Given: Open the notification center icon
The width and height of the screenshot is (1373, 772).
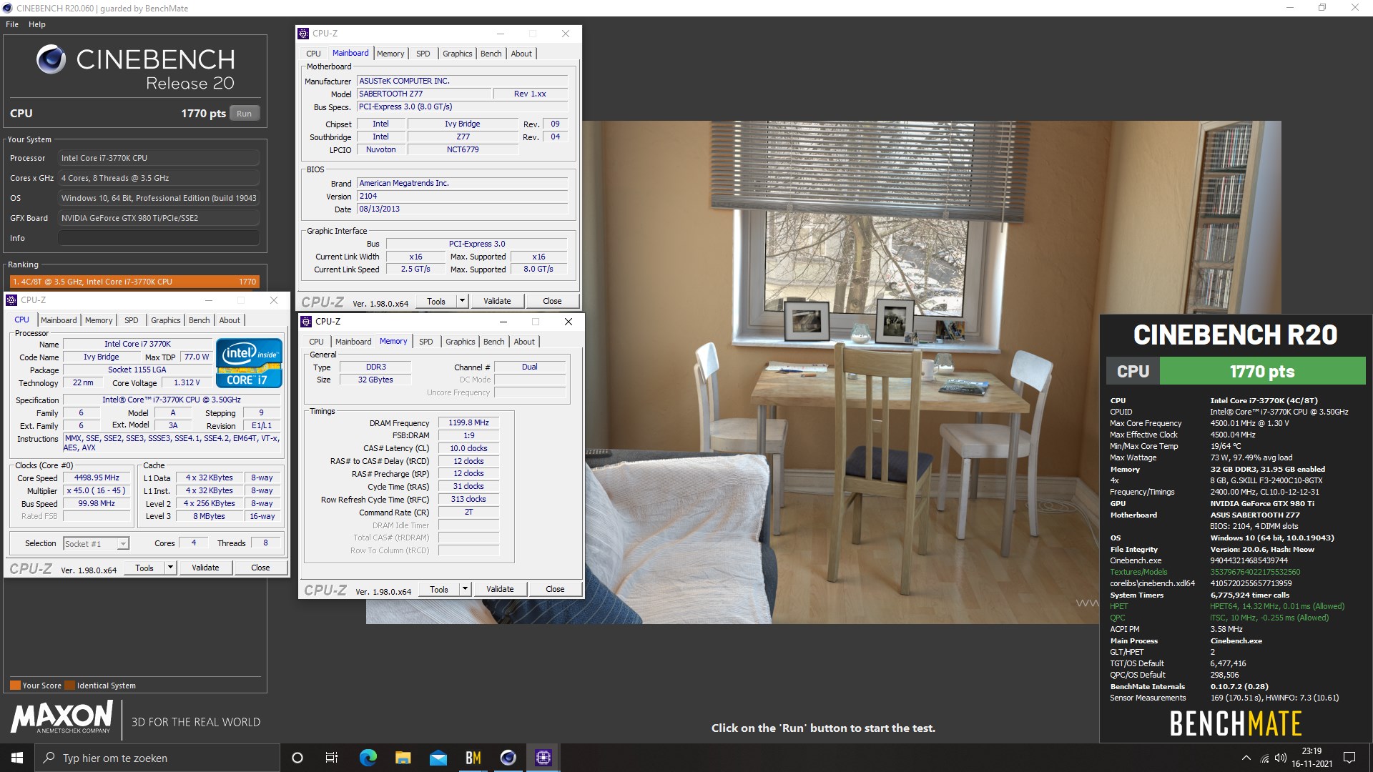Looking at the screenshot, I should (x=1349, y=758).
